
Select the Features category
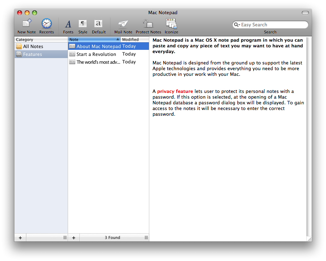(x=41, y=54)
